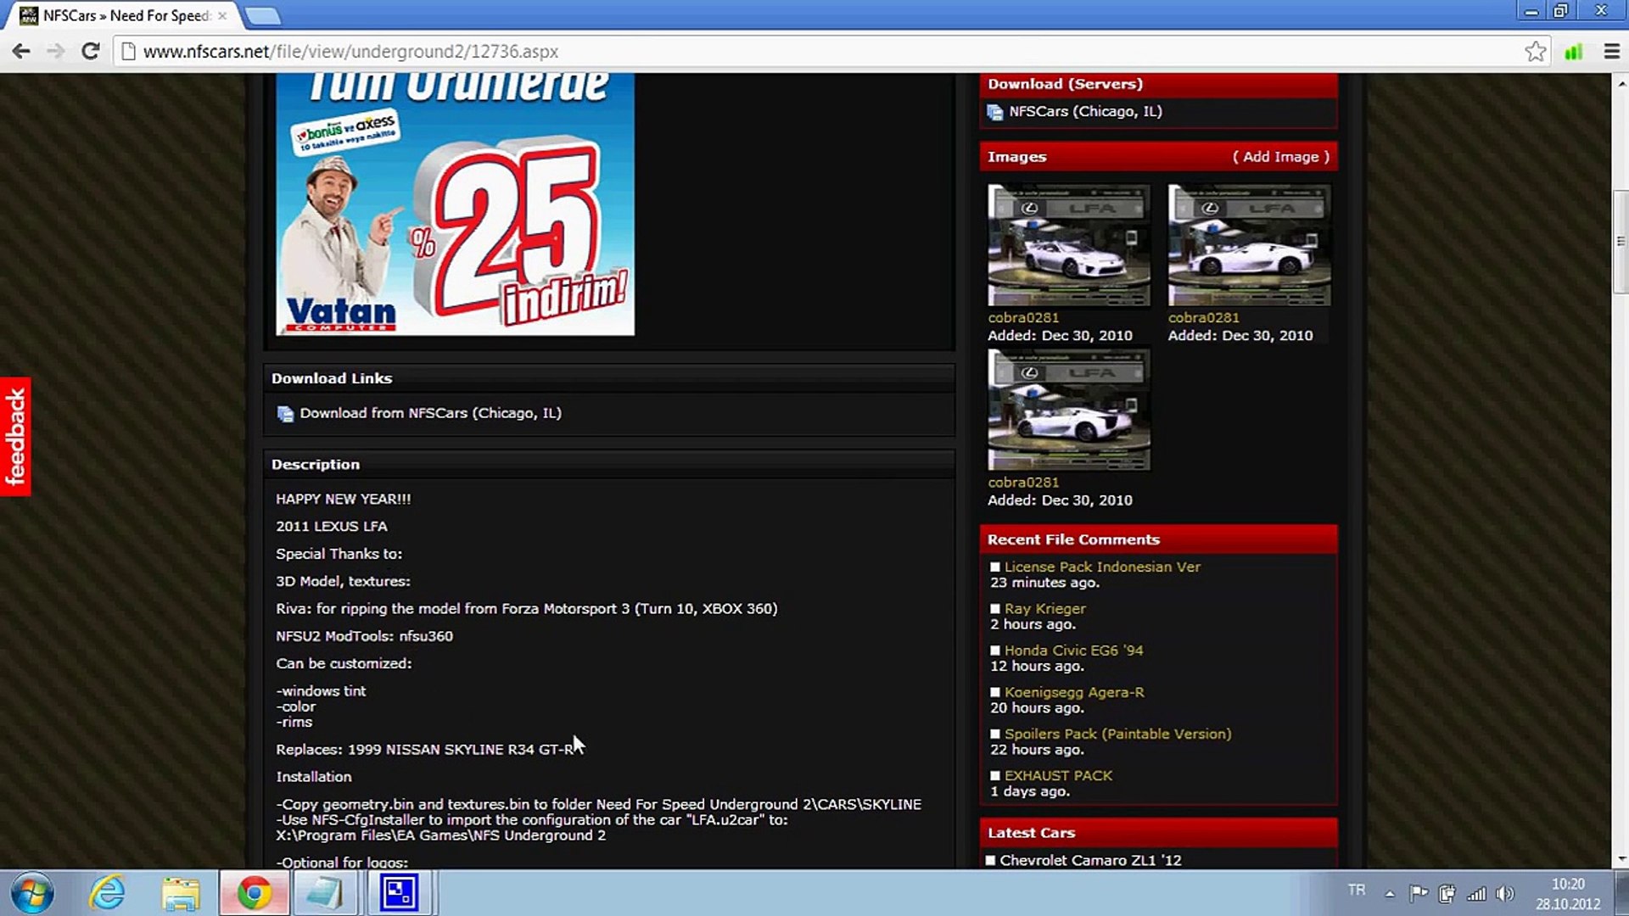The image size is (1629, 916).
Task: Click the TR language indicator
Action: [x=1357, y=890]
